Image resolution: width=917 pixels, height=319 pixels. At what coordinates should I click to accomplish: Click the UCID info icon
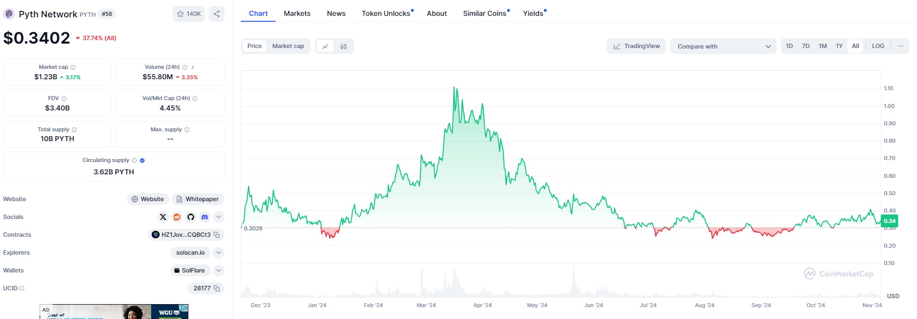click(x=22, y=288)
